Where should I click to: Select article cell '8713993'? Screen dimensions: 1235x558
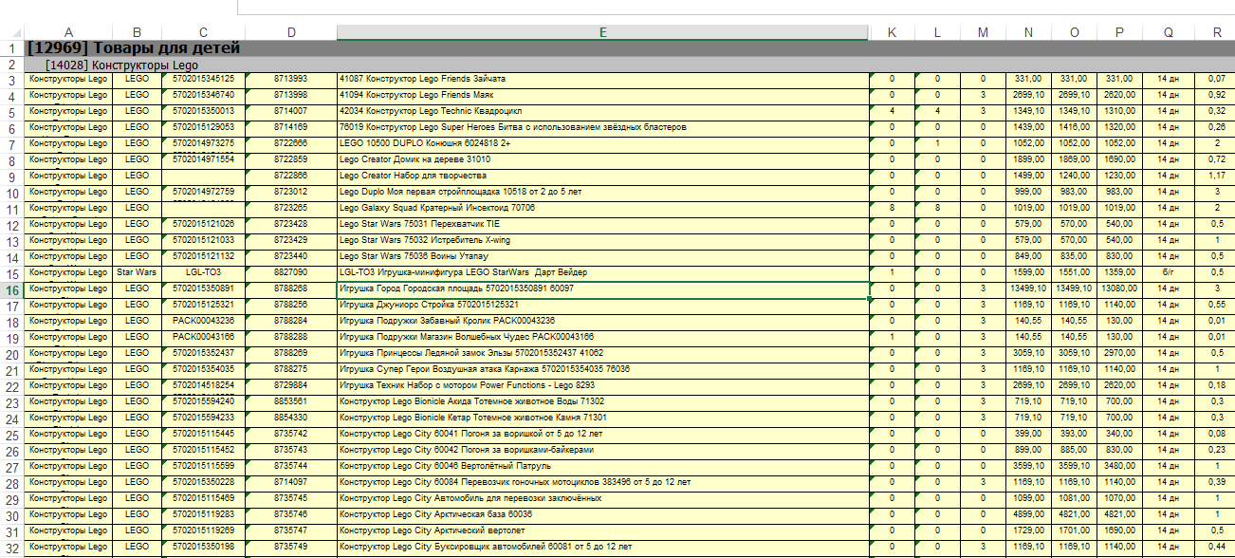(x=291, y=79)
